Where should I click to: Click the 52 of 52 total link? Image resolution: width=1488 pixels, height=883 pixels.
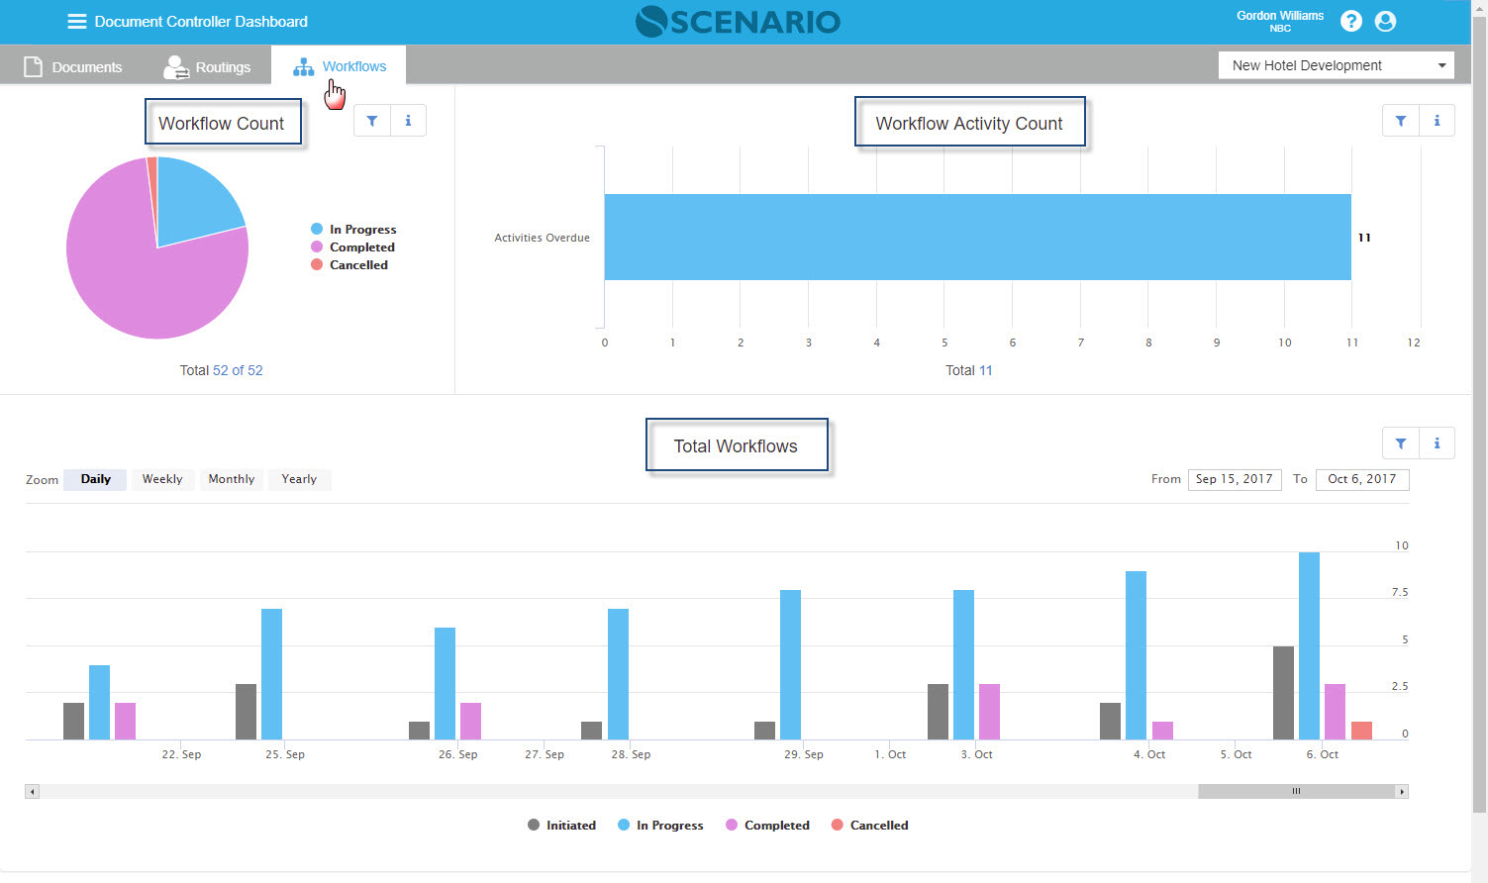tap(238, 370)
